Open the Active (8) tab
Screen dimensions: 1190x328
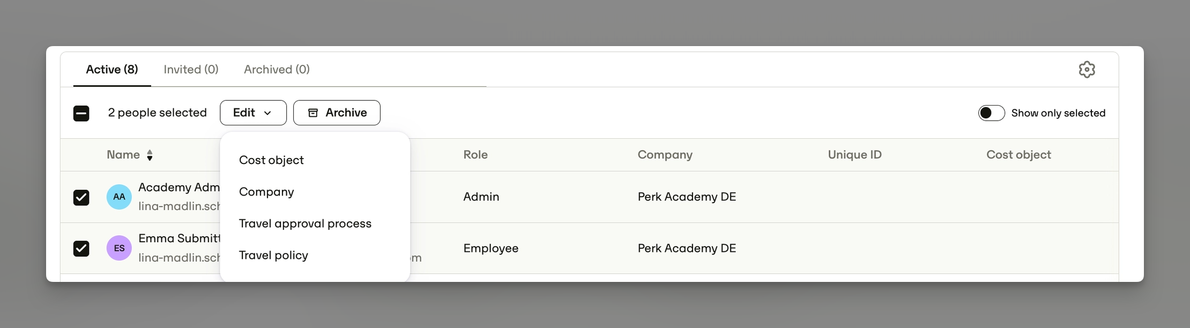(112, 69)
